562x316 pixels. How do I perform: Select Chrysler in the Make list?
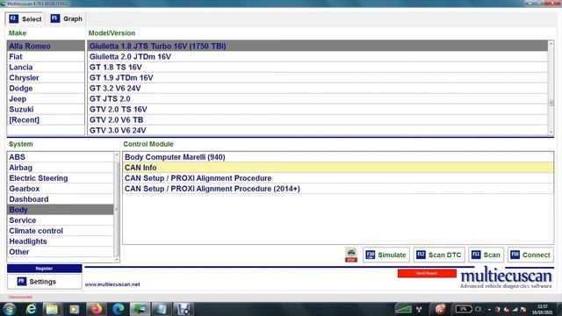tap(46, 78)
